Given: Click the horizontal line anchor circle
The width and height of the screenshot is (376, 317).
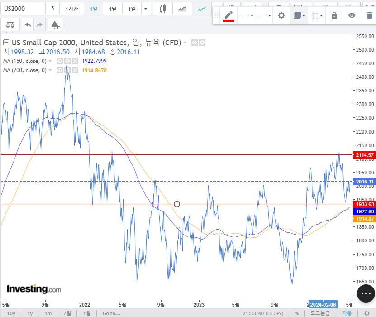Looking at the screenshot, I should 177,204.
